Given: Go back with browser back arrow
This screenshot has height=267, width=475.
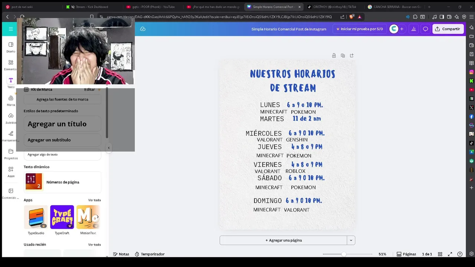Looking at the screenshot, I should [7, 17].
